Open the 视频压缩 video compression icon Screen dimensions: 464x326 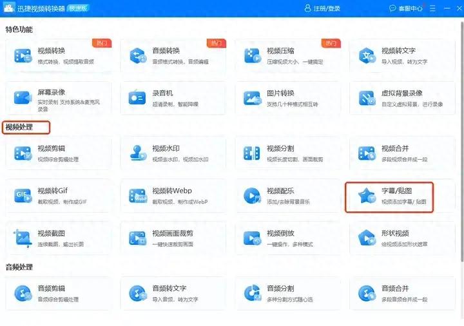(252, 56)
